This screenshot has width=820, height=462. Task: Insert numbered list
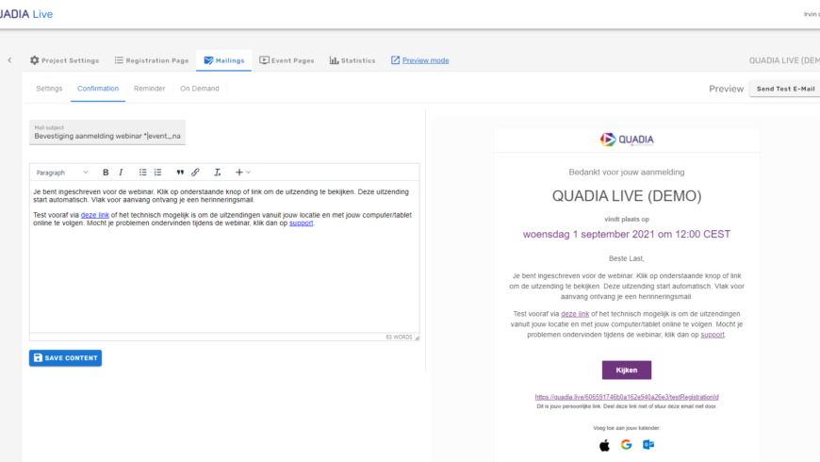(x=158, y=173)
